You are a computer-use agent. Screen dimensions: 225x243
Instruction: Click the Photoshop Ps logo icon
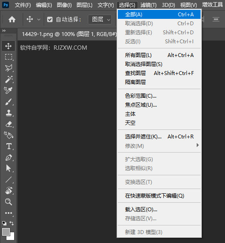click(x=6, y=5)
